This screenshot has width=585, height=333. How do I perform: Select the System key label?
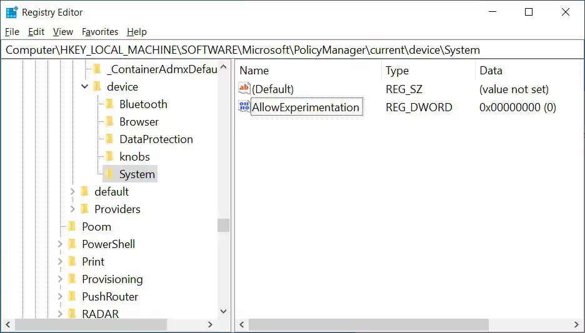(137, 174)
